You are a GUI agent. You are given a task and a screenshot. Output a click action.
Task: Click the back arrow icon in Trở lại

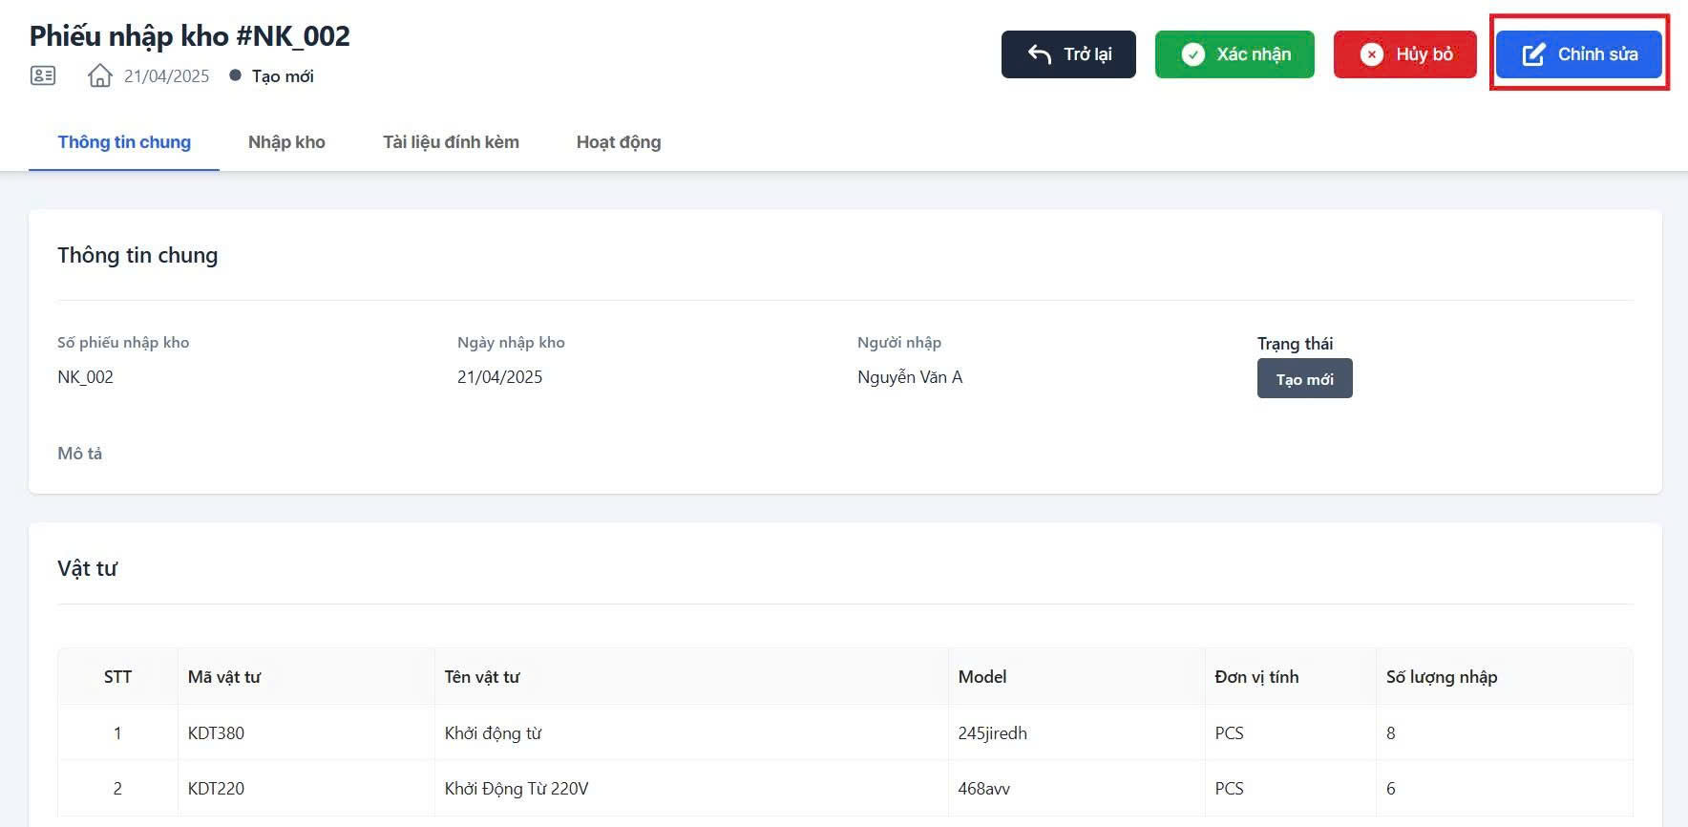click(x=1040, y=54)
